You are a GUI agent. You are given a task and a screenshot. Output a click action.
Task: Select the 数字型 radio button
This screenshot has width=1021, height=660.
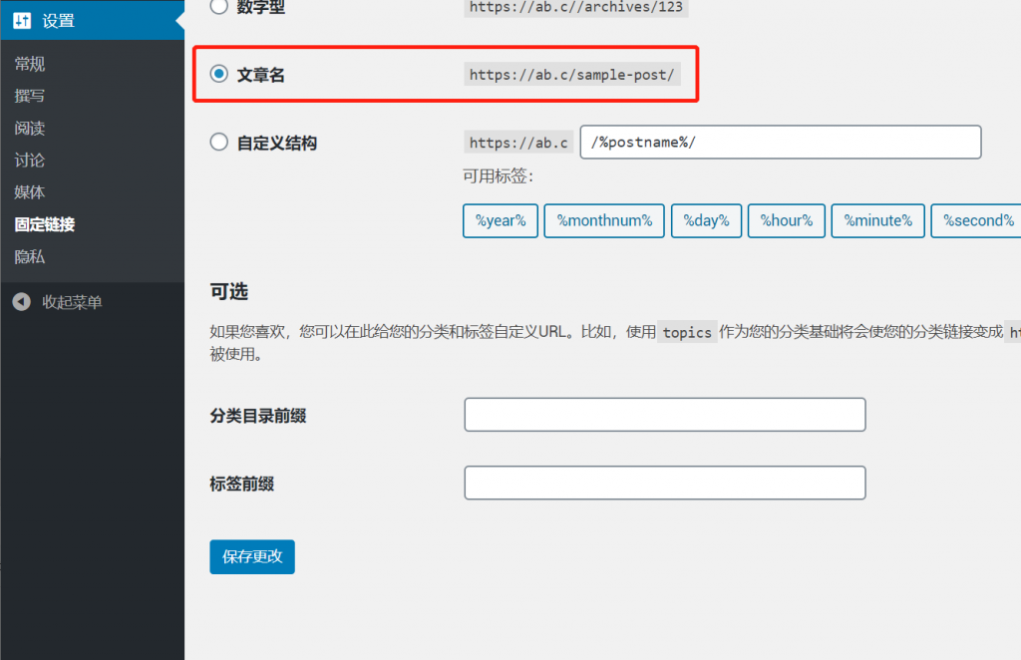tap(218, 7)
